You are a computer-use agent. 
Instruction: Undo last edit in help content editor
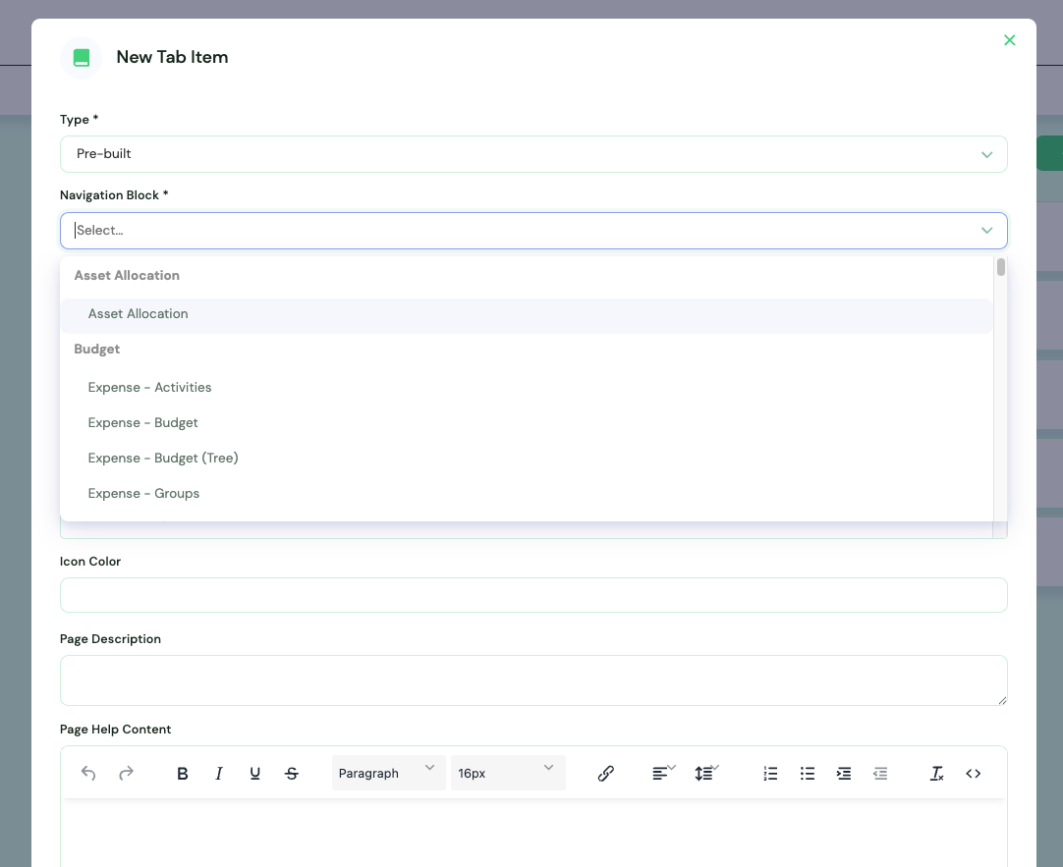(88, 773)
